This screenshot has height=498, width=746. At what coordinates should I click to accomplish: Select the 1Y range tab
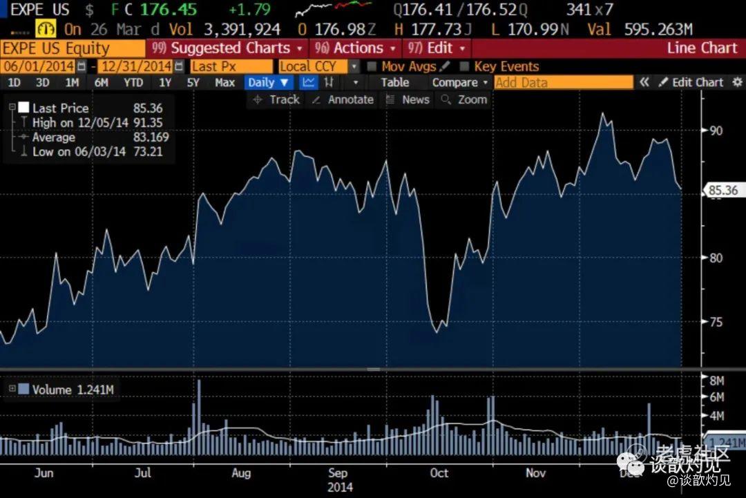pos(165,82)
